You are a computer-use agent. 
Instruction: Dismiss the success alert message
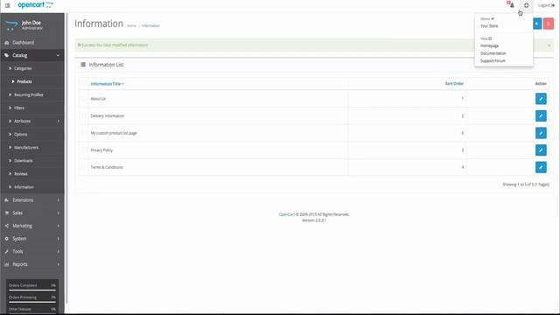(x=549, y=45)
